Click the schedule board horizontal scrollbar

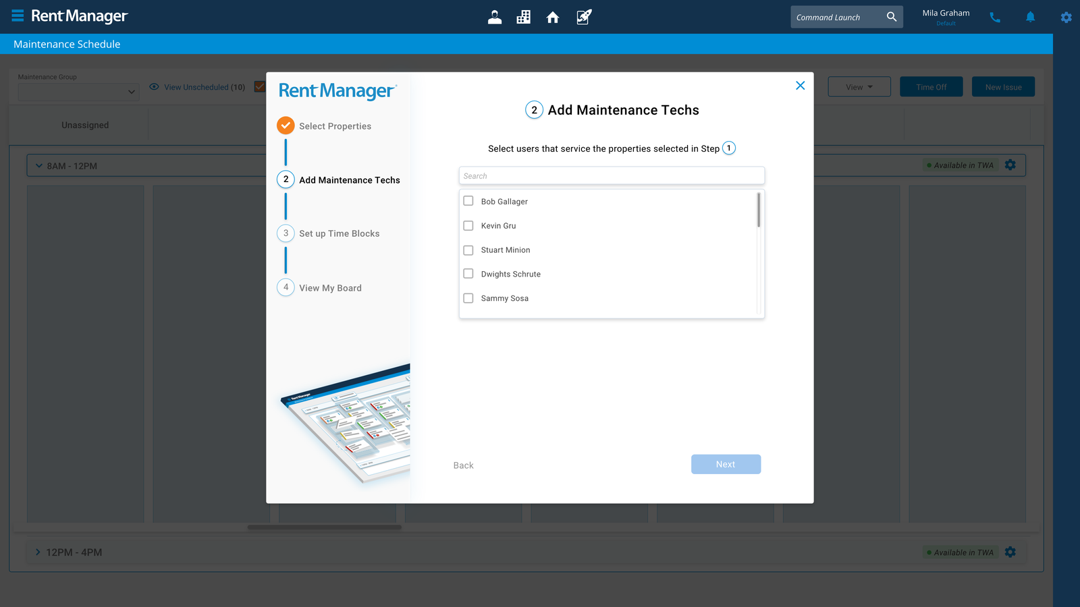(325, 527)
